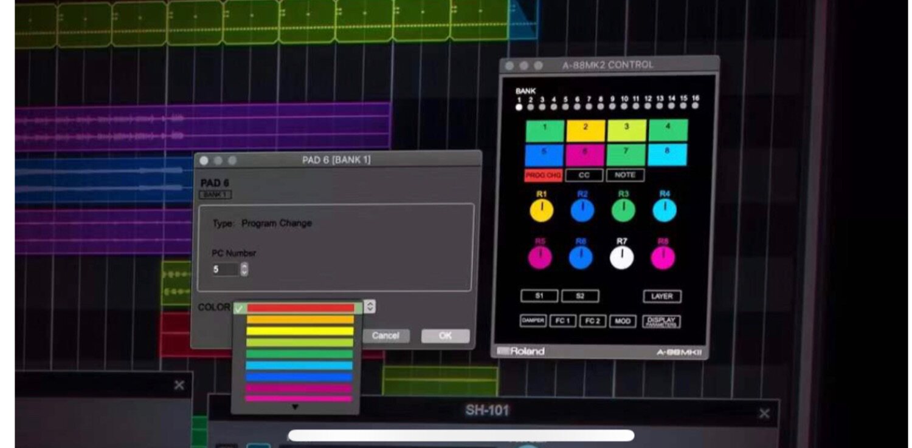
Task: Click the 'Program Change' type text
Action: (x=277, y=223)
